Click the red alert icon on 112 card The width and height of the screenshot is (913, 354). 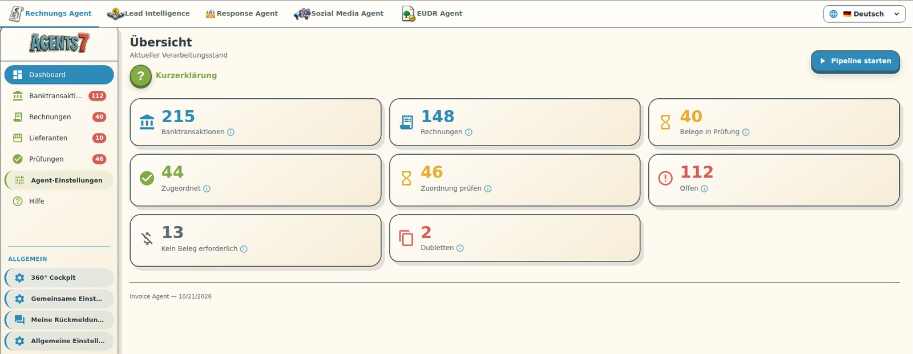pyautogui.click(x=665, y=178)
